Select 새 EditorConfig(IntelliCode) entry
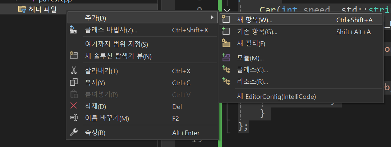Screen dimensions: 391x147 pyautogui.click(x=301, y=96)
